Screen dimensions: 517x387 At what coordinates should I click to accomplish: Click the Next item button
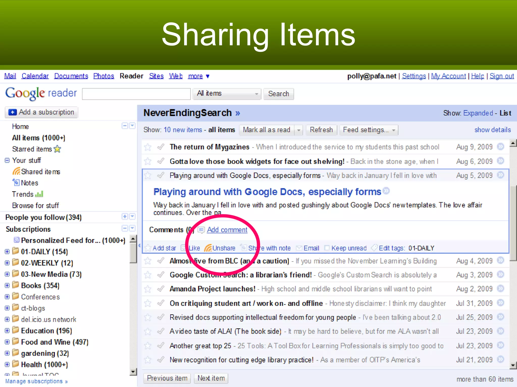(x=211, y=378)
